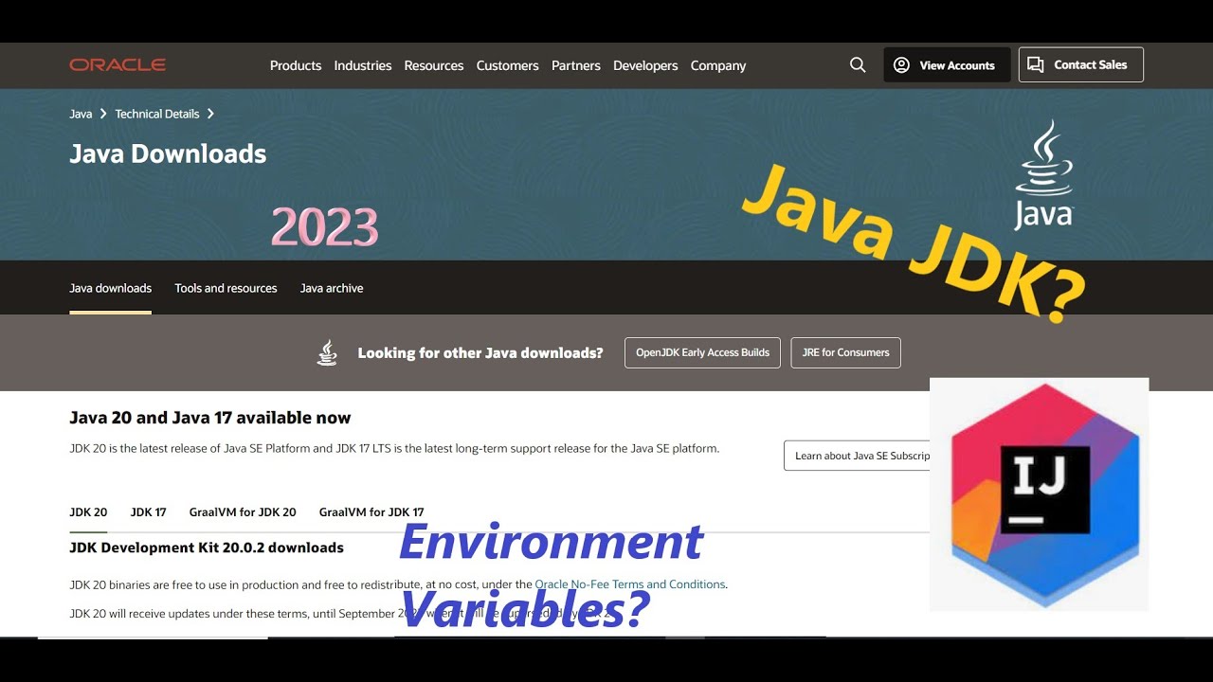
Task: Open the search magnifier icon
Action: 858,65
